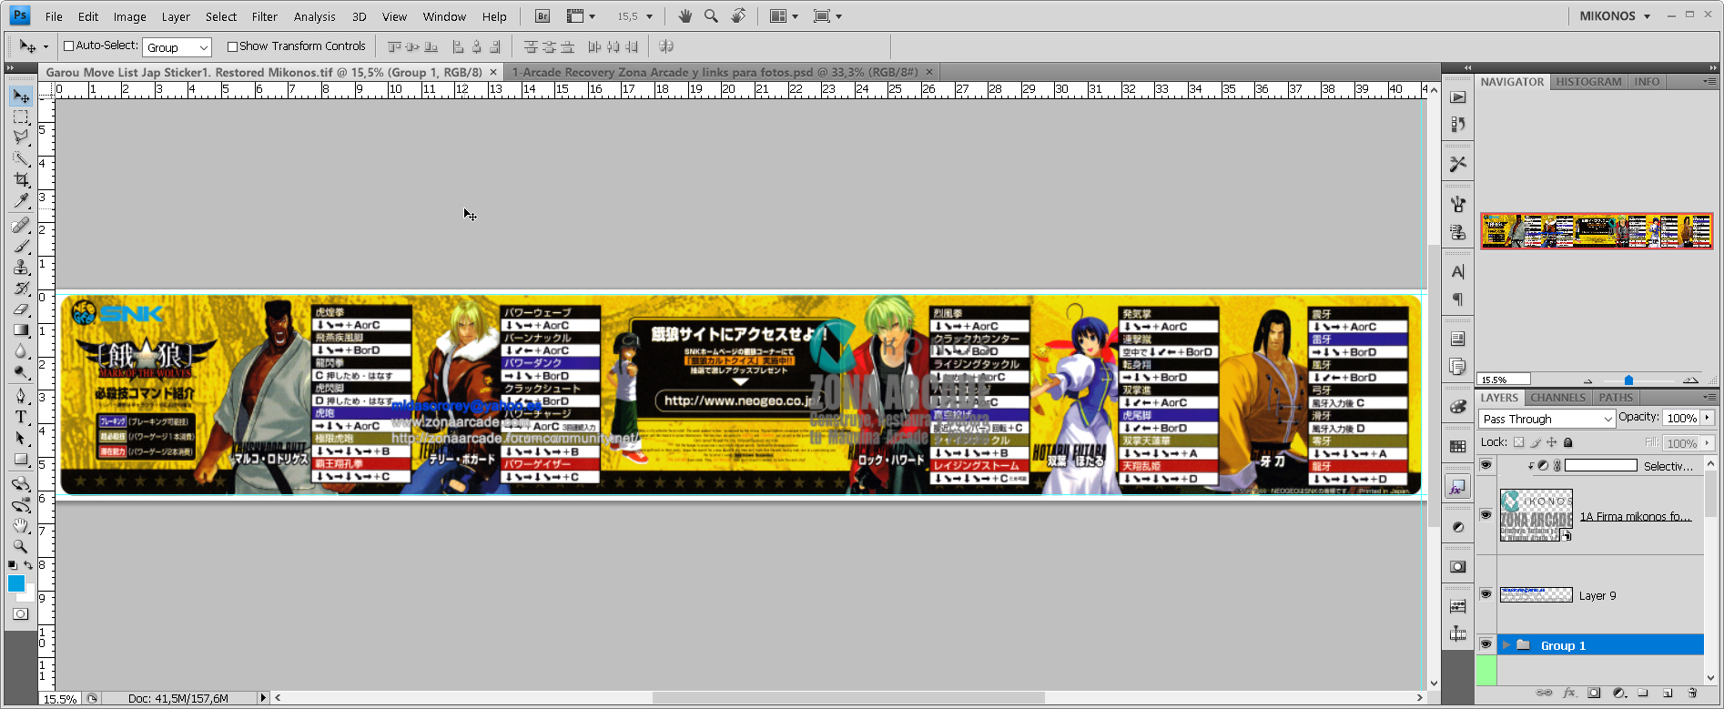Click the Auto-Align Layers button
The height and width of the screenshot is (709, 1724).
(x=666, y=46)
